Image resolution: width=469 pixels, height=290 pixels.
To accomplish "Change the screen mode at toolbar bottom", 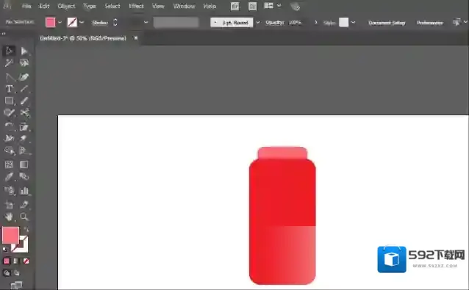I will pos(16,285).
